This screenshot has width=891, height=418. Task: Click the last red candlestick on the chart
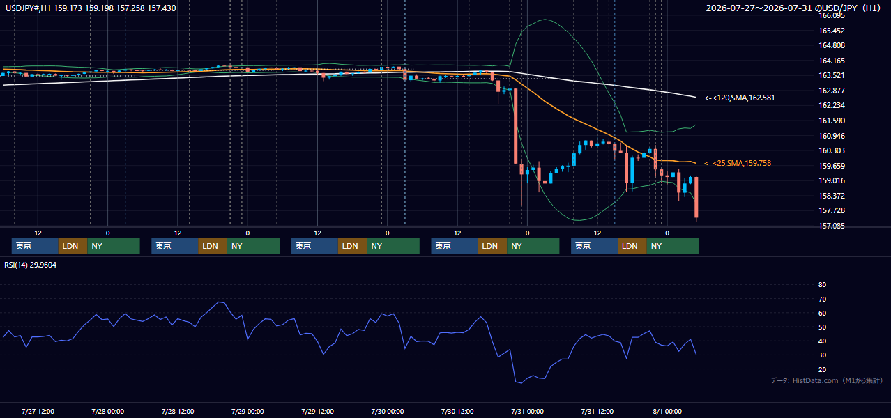coord(696,198)
